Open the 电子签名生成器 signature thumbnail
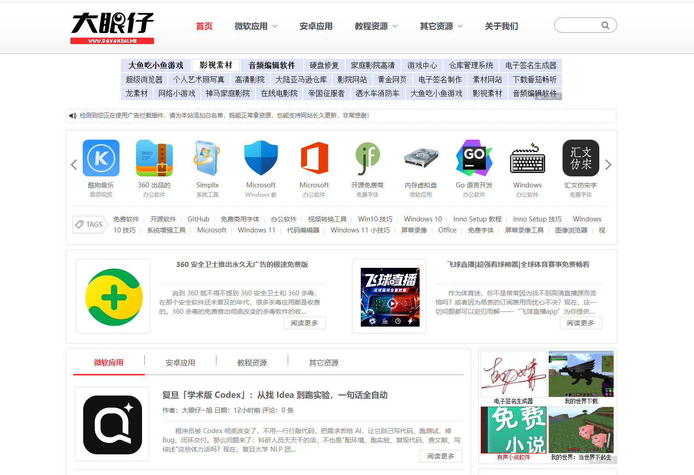Image resolution: width=694 pixels, height=475 pixels. coord(513,374)
